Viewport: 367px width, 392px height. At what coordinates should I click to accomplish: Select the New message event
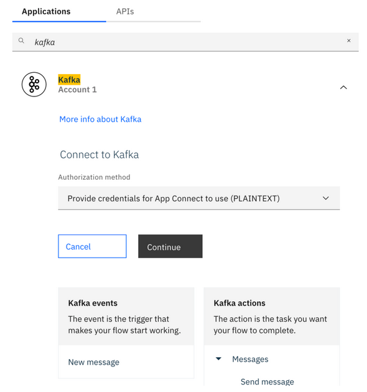pyautogui.click(x=94, y=362)
